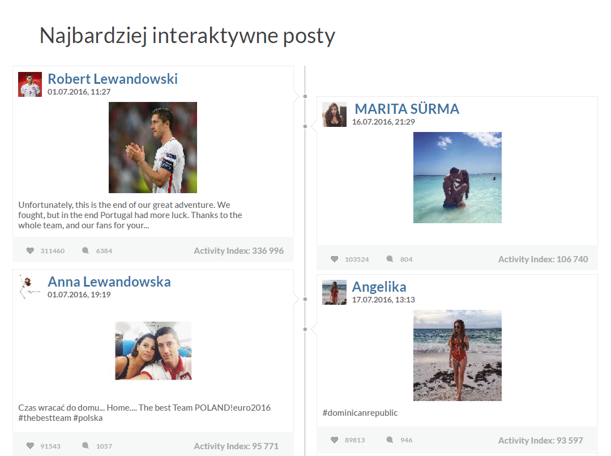Click the comment icon next to 946

pos(390,440)
